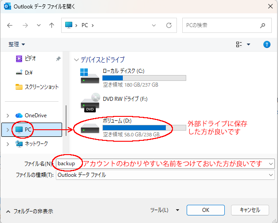
Task: Select ボリューム (D:) drive icon
Action: pyautogui.click(x=90, y=128)
